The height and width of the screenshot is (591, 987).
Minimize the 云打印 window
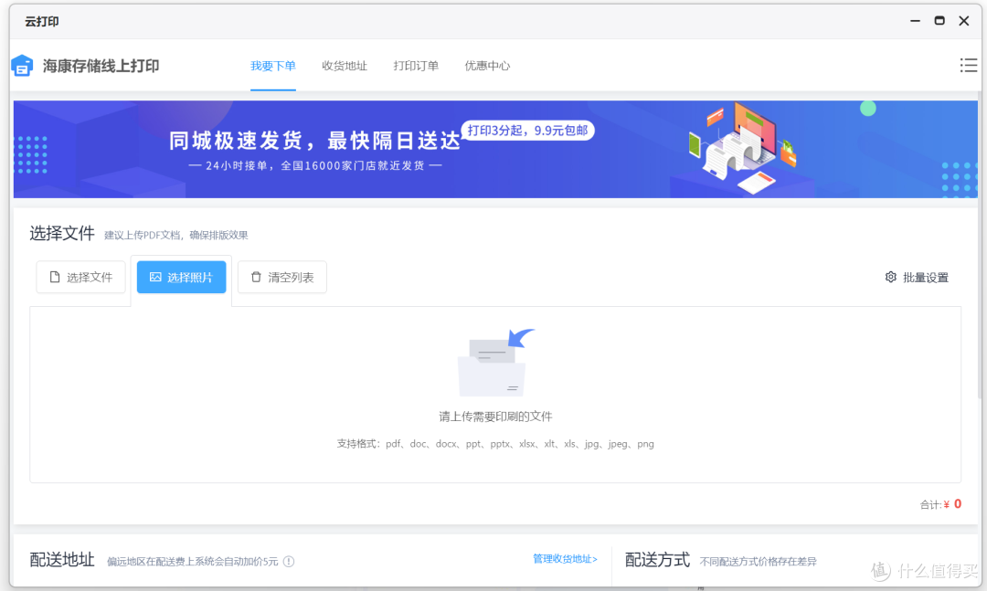[915, 21]
